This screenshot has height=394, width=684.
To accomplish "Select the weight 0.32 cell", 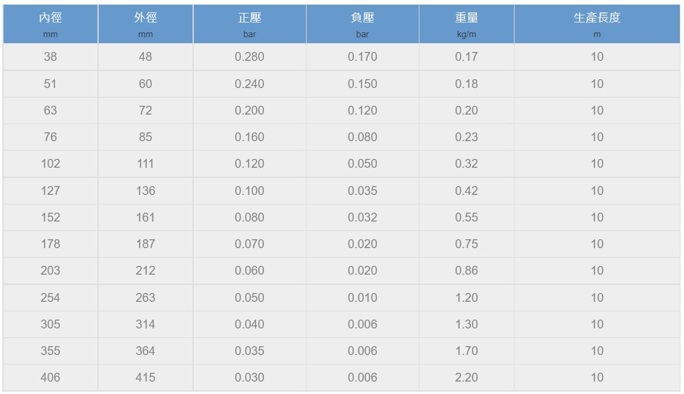I will point(466,164).
